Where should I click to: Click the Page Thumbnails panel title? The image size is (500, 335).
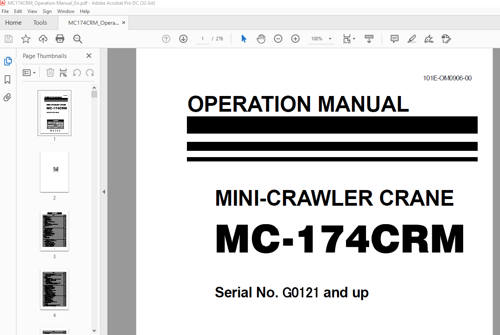tap(45, 56)
